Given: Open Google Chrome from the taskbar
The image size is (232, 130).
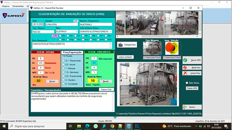Looking at the screenshot, I should tap(112, 126).
